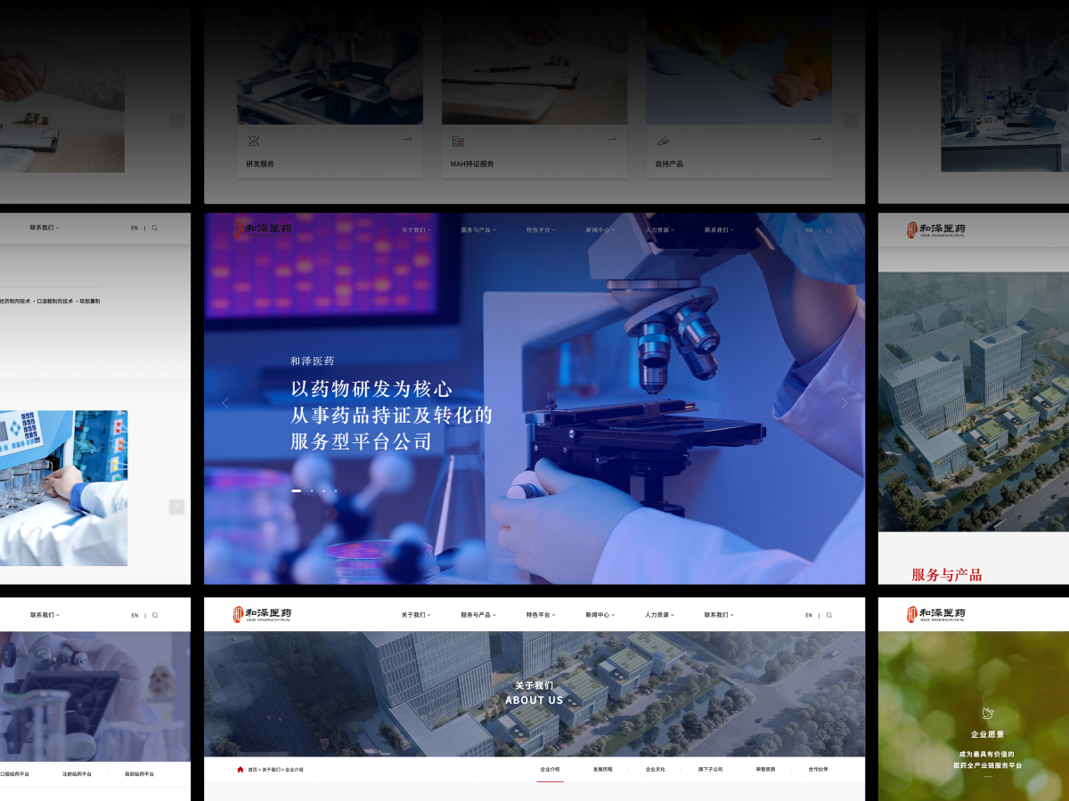Select the 局部给药平台 tab in the bottom-left panel

pos(139,774)
